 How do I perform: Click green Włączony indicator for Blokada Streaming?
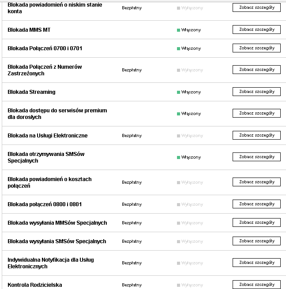click(179, 92)
